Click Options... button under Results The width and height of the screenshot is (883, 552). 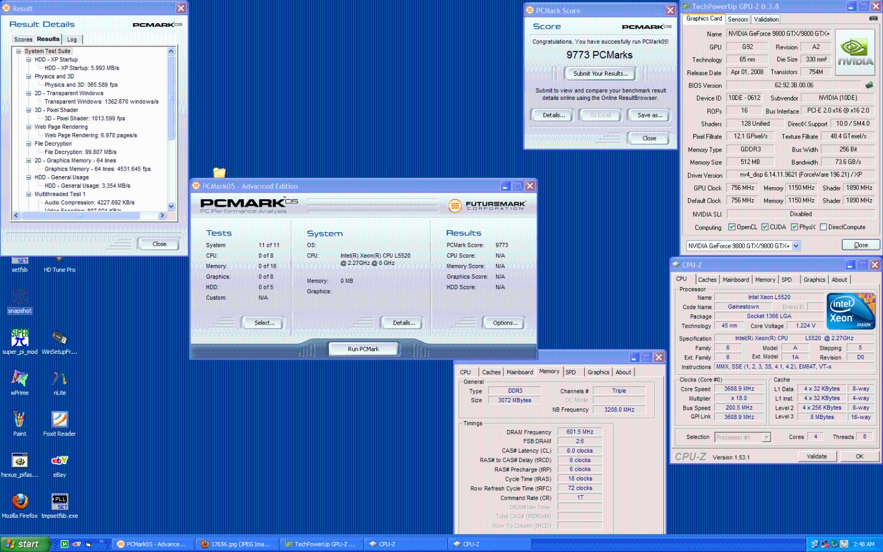pyautogui.click(x=504, y=323)
